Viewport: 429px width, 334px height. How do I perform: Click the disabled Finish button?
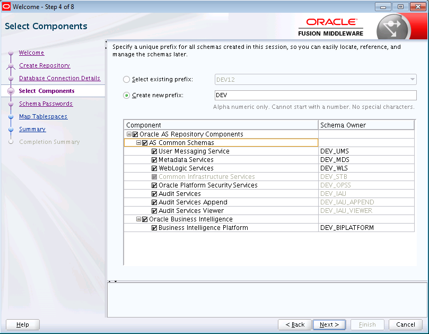367,324
